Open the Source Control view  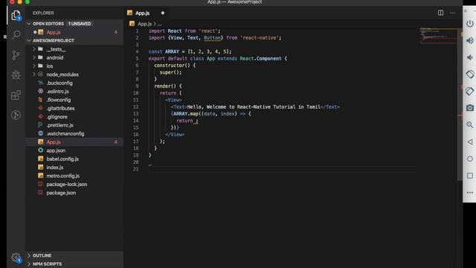(x=16, y=55)
